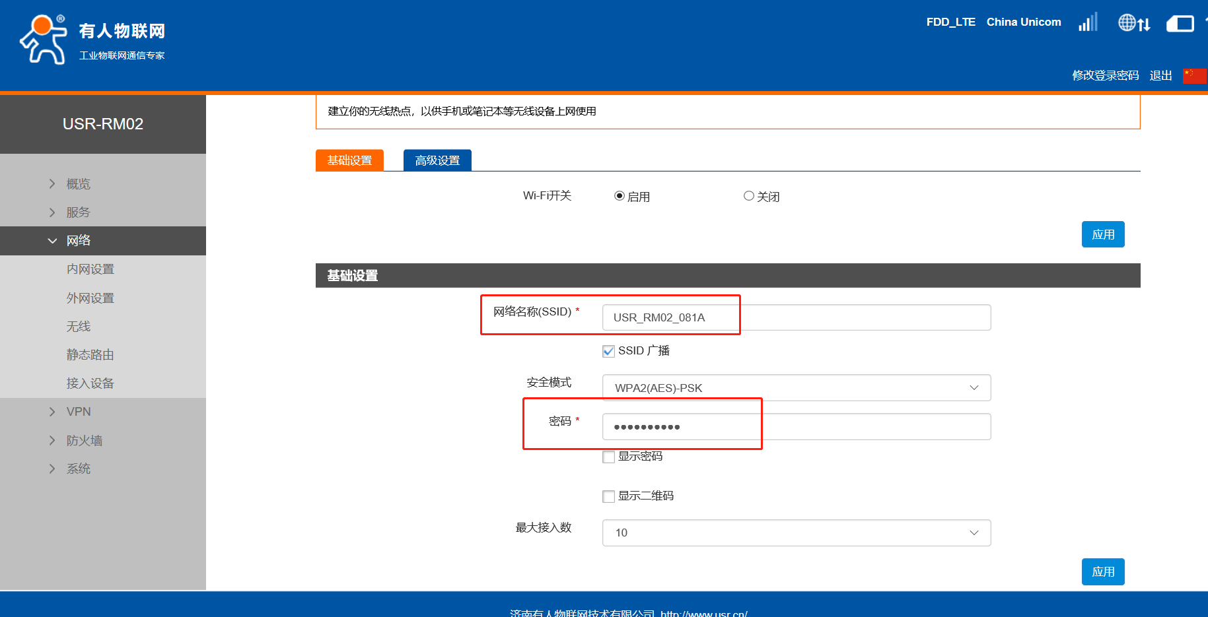1208x617 pixels.
Task: Open 内网设置 in the sidebar
Action: pos(90,269)
